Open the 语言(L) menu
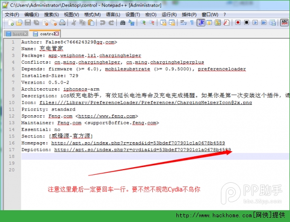Screen dimensions: 290x222 point(113,15)
